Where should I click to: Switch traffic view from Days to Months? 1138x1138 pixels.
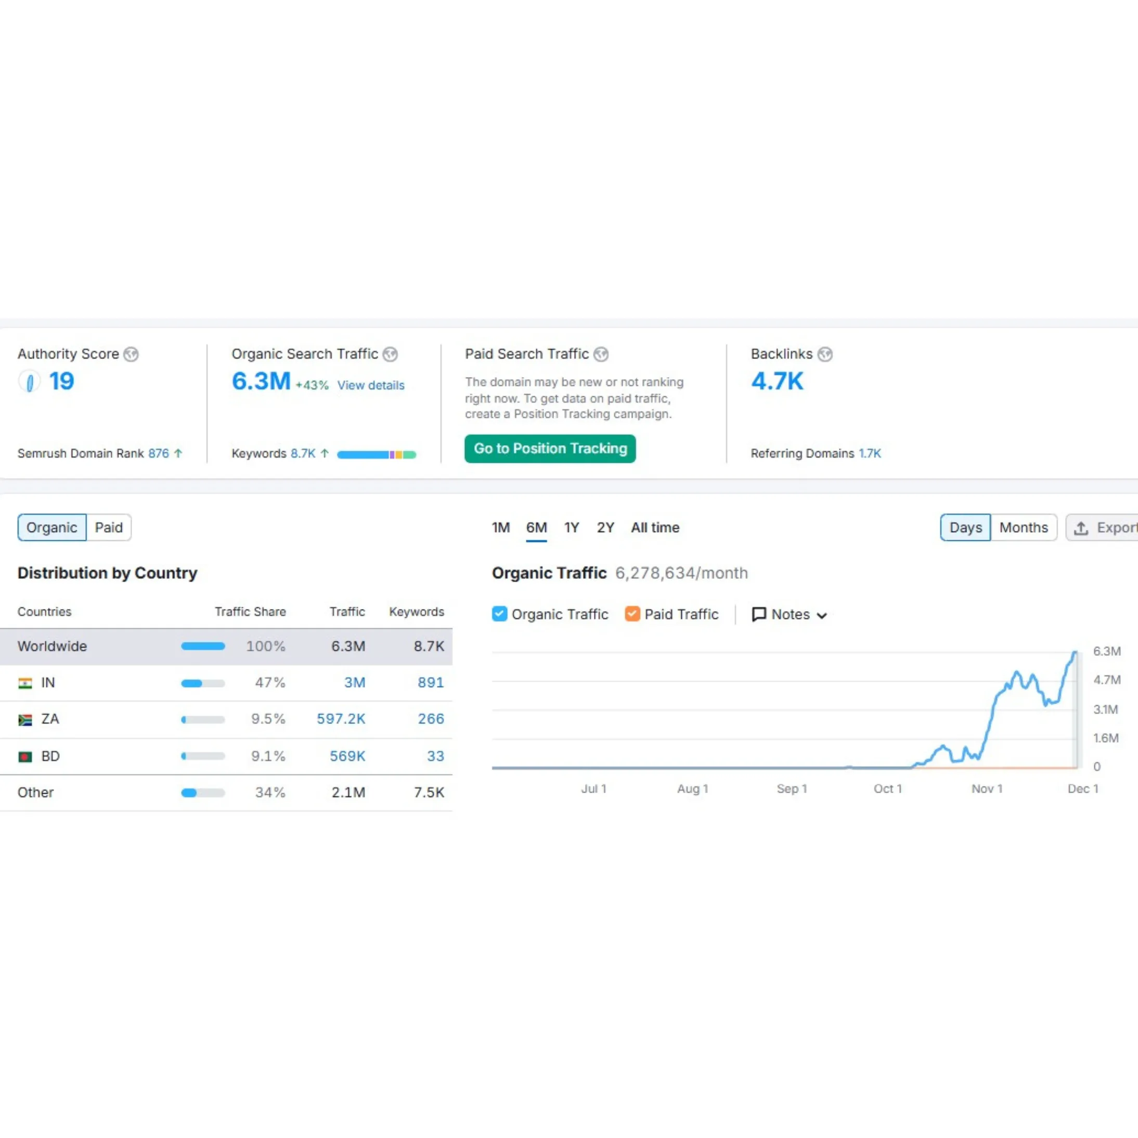tap(1024, 528)
